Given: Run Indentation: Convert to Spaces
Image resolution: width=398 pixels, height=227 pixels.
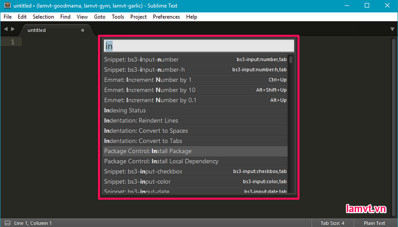Looking at the screenshot, I should [x=195, y=131].
